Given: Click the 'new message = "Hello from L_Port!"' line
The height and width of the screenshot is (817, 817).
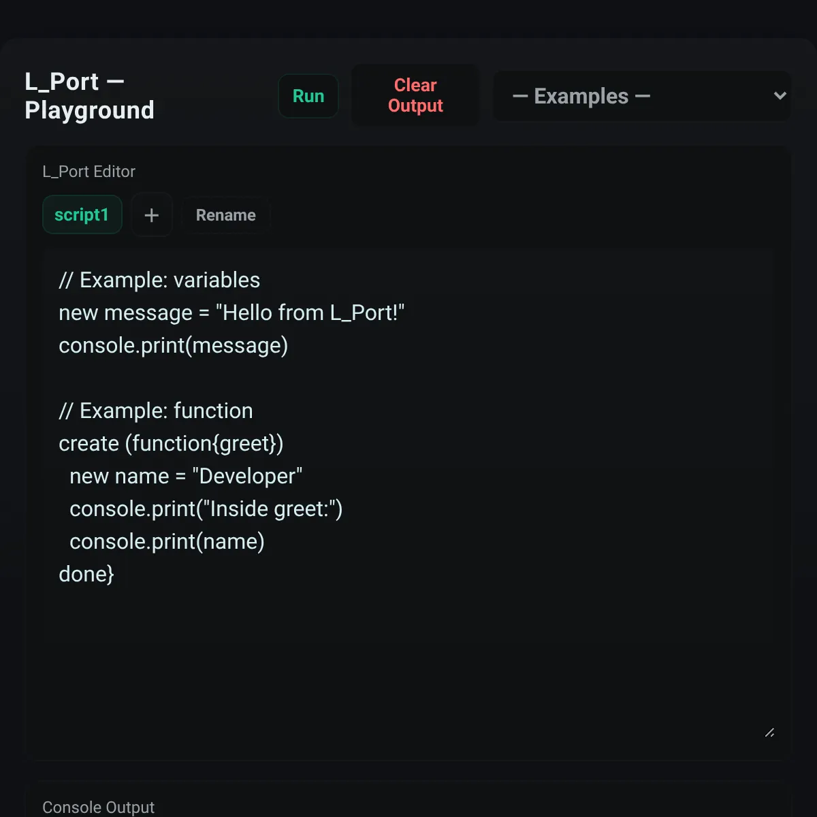Looking at the screenshot, I should 232,313.
